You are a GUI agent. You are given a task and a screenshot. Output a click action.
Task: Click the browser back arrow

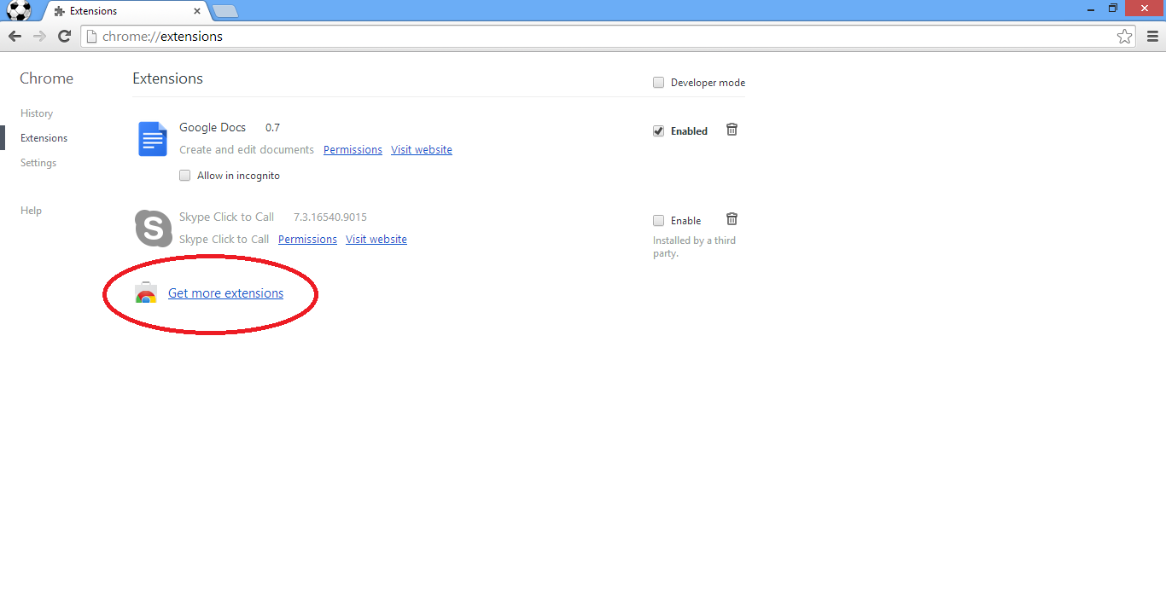coord(15,36)
